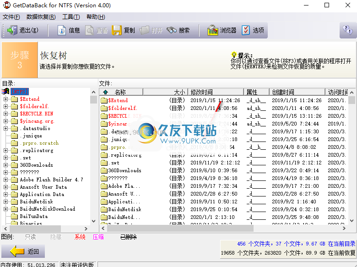The height and width of the screenshot is (267, 357).
Task: Click the 返回 back button
Action: coord(23,251)
